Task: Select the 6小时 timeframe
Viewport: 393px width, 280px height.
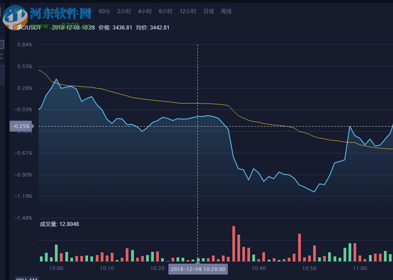Action: click(165, 11)
